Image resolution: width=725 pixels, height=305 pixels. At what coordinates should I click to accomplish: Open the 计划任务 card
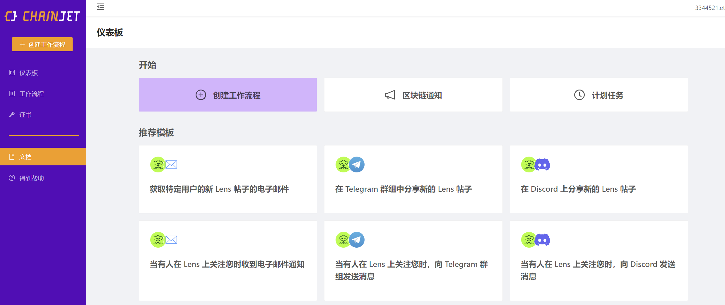[x=599, y=95]
